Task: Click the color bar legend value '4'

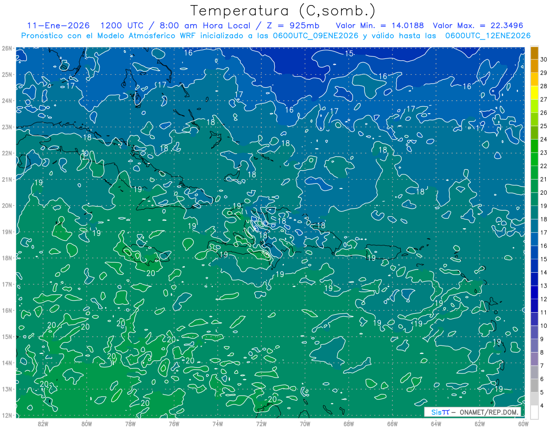Action: 542,406
